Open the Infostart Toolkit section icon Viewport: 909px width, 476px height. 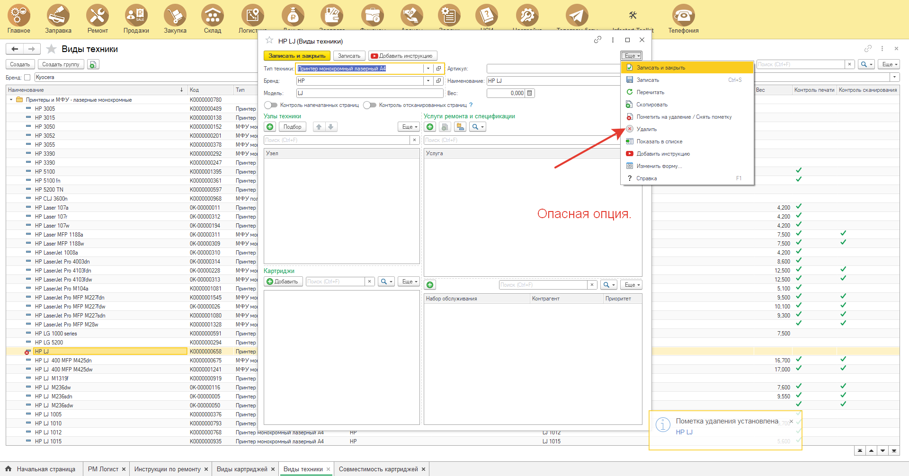point(633,16)
